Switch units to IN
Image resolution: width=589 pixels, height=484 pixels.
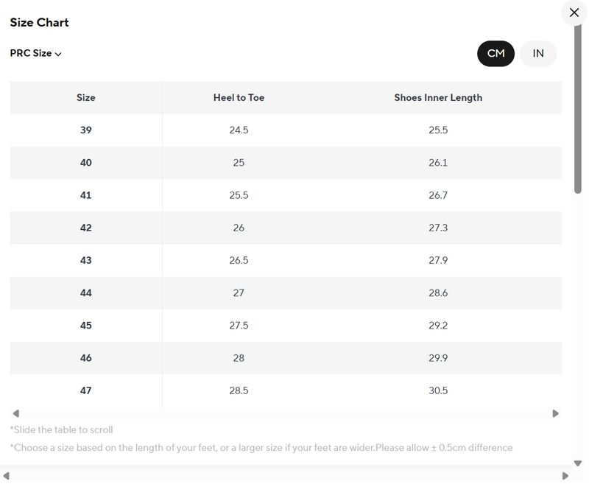click(538, 53)
